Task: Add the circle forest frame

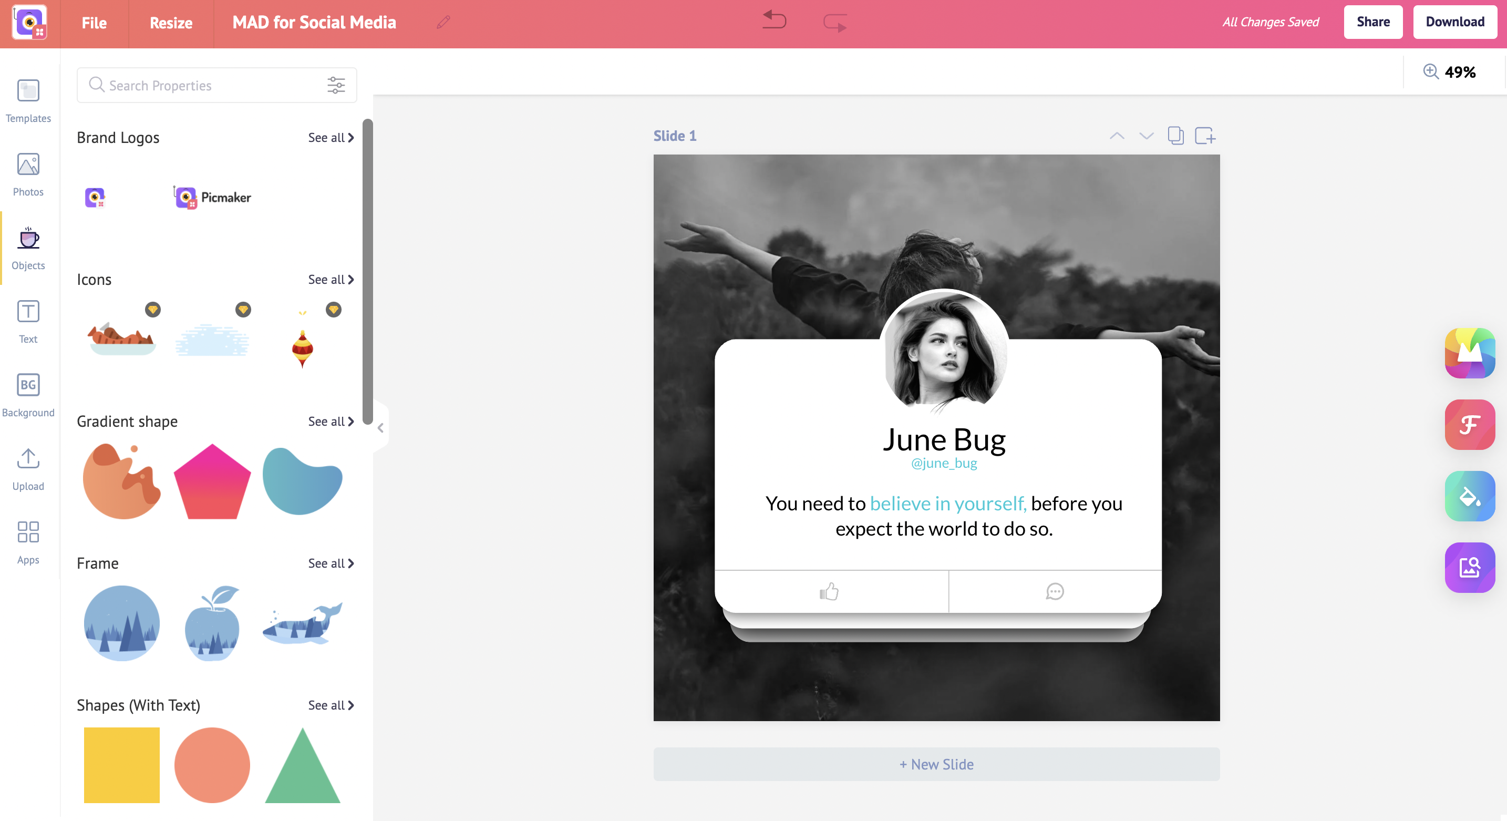Action: [122, 623]
